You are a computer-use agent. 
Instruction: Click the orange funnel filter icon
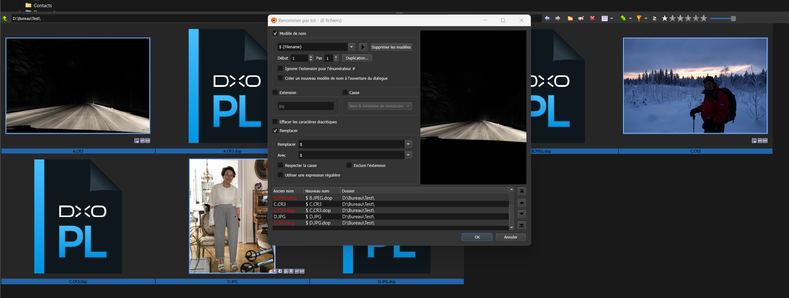pyautogui.click(x=639, y=18)
